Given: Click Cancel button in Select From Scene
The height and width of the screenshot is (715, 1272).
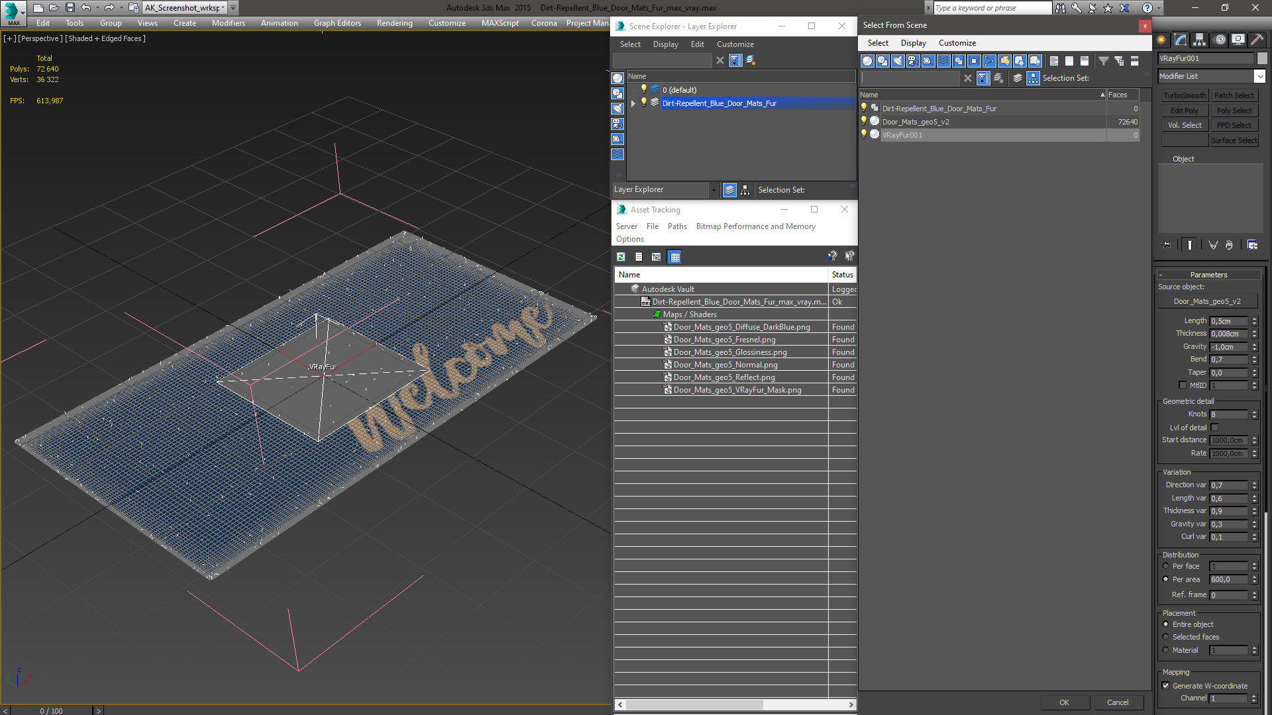Looking at the screenshot, I should [1118, 702].
